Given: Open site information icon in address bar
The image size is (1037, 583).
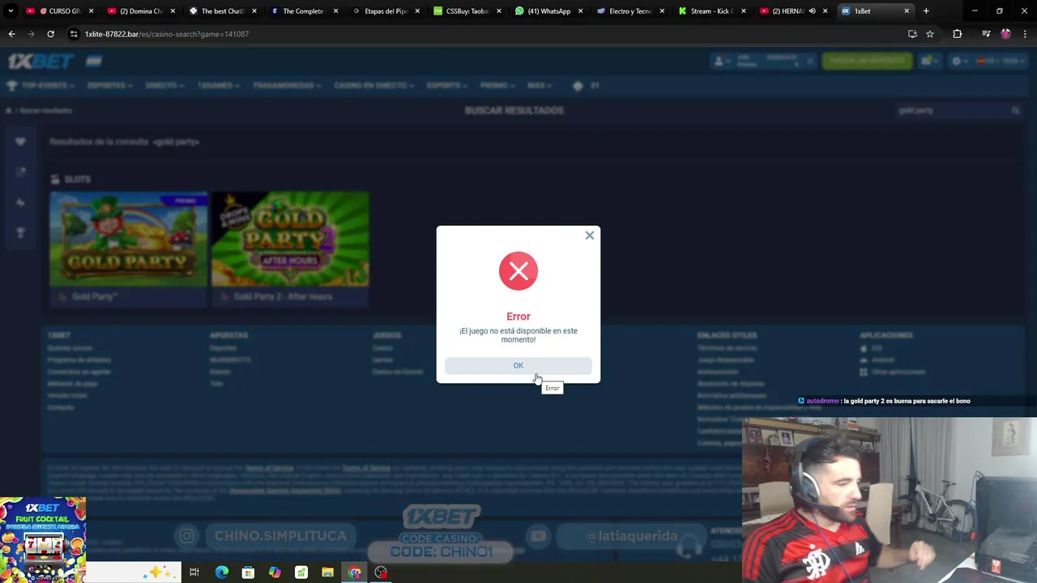Looking at the screenshot, I should [74, 34].
